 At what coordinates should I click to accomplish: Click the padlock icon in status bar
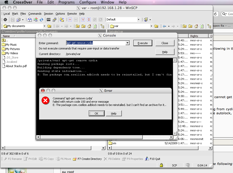click(161, 165)
